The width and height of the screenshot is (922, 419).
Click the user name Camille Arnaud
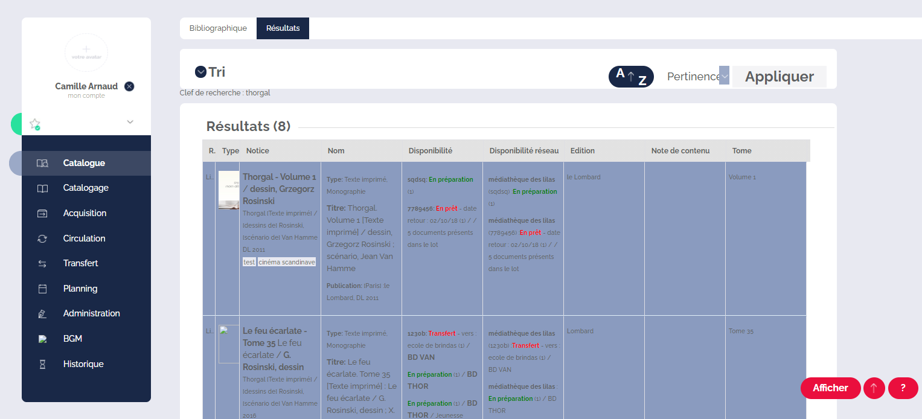coord(86,86)
